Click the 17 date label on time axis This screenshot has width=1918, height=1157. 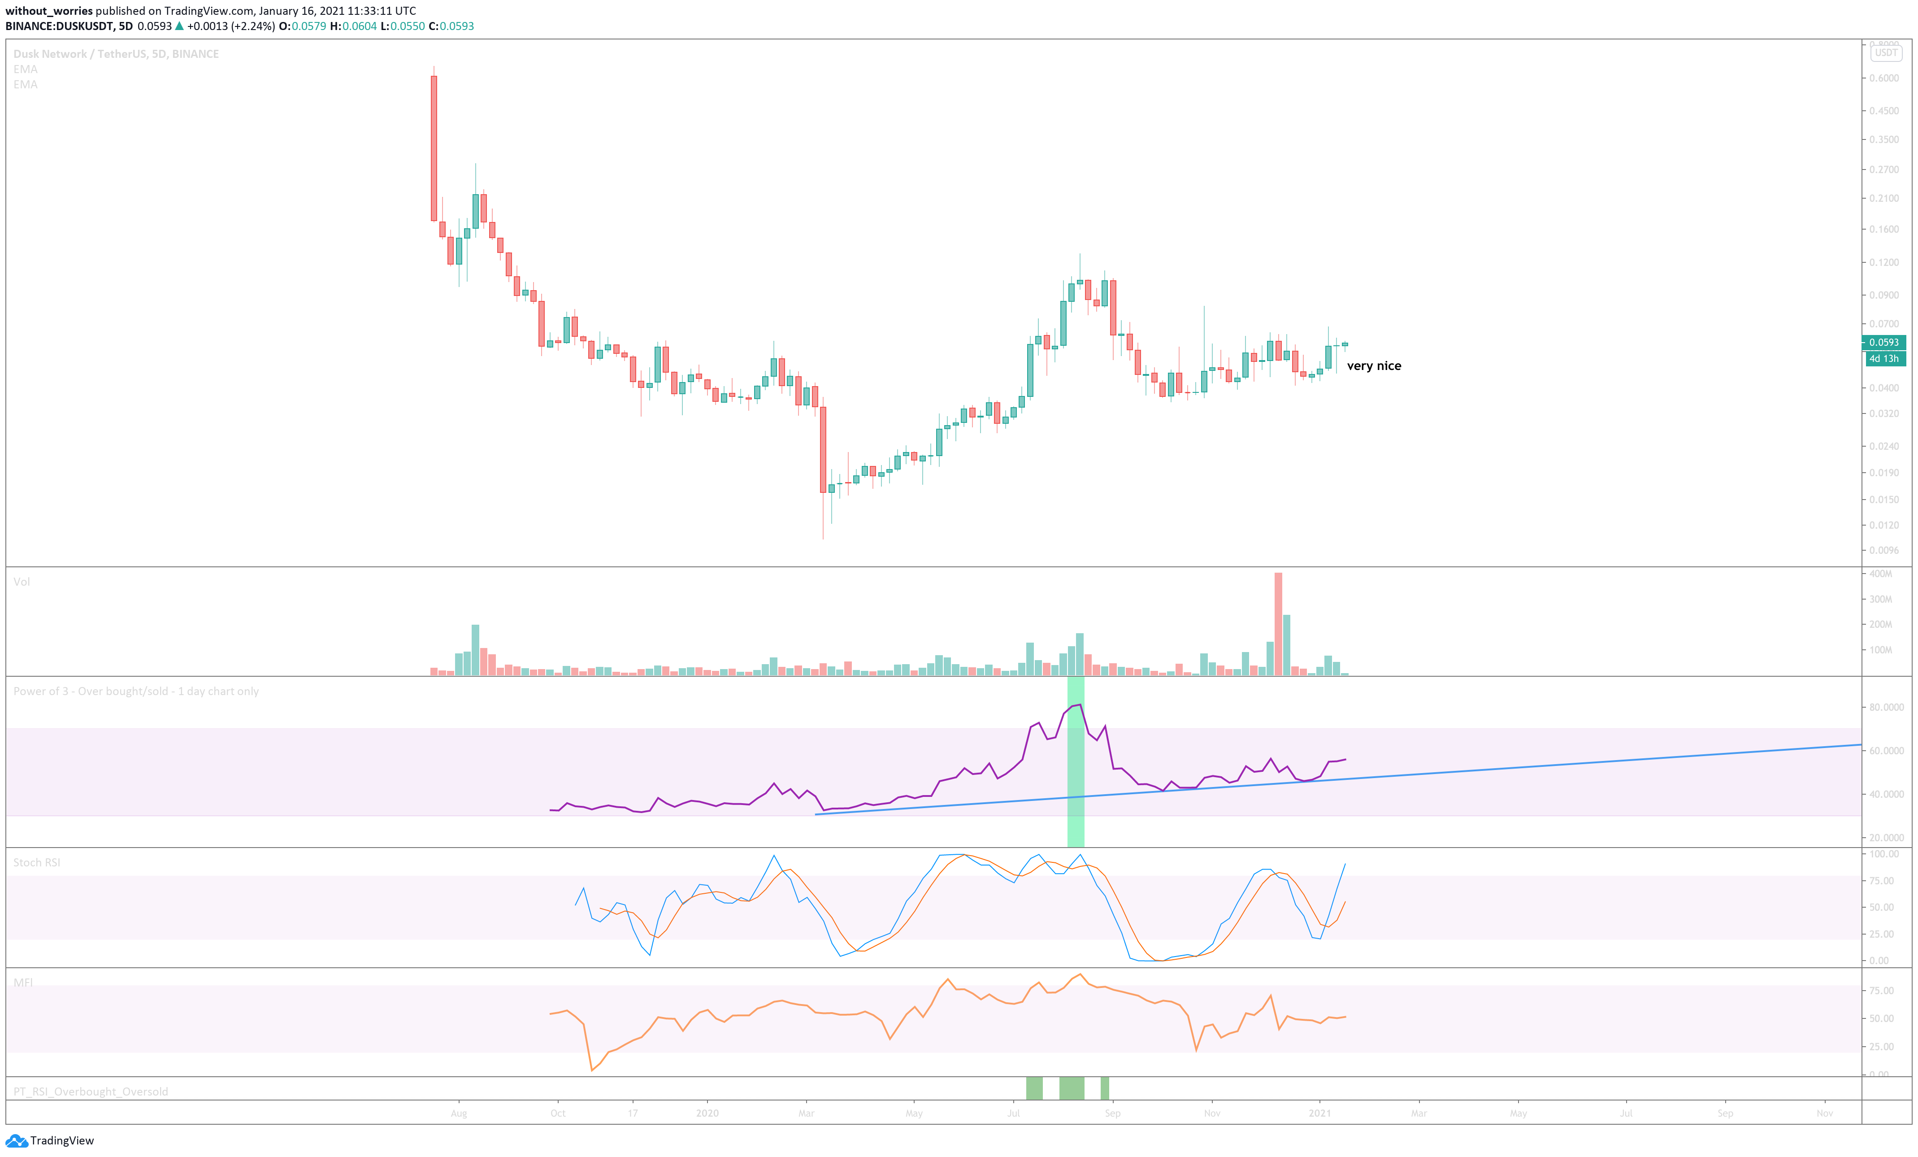633,1114
